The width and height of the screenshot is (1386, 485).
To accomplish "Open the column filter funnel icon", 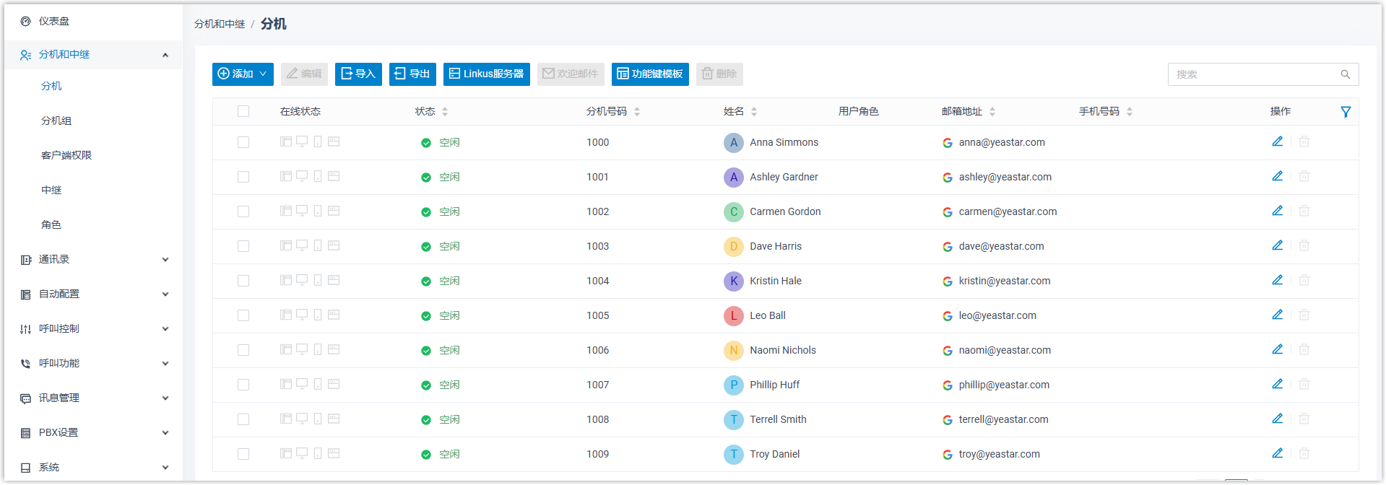I will pyautogui.click(x=1346, y=112).
